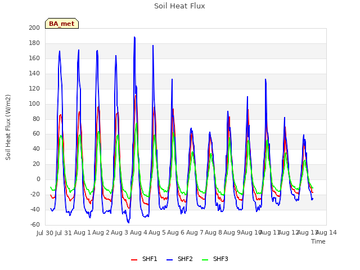
Task: Click the blue SHF2 peak on Aug 11 near 133
Action: tap(265, 79)
